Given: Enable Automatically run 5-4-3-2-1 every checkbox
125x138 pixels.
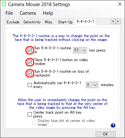Looking at the screenshot, I should (x=30, y=85).
